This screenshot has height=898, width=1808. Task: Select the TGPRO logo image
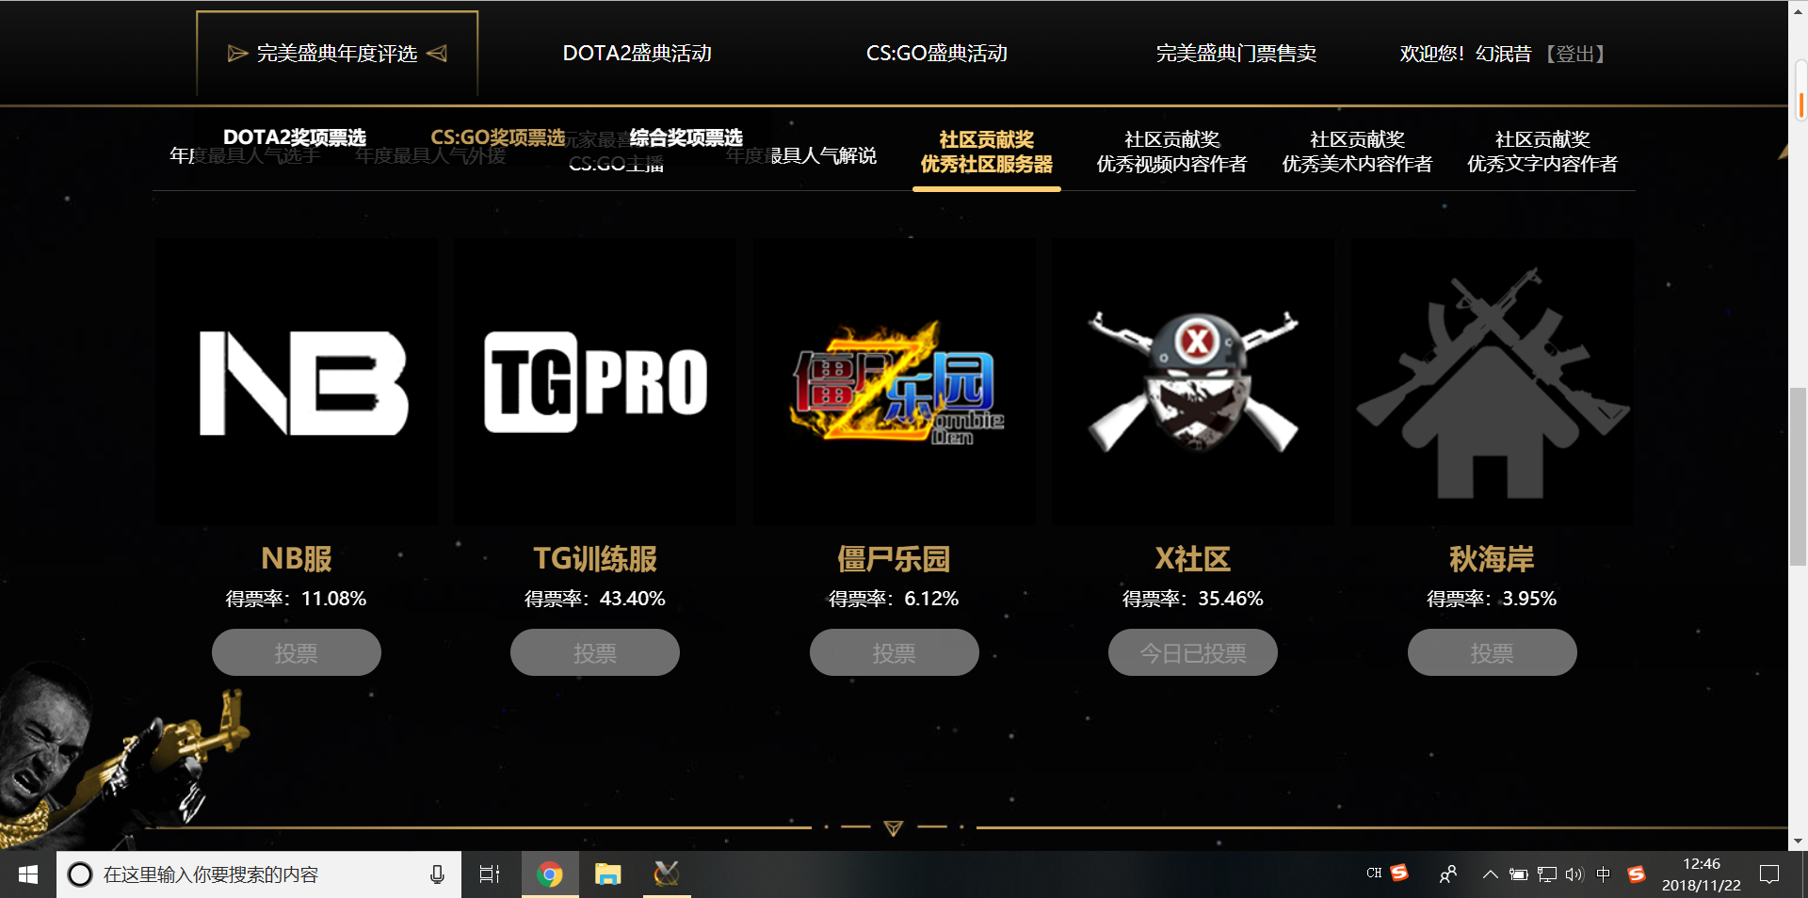(x=595, y=382)
